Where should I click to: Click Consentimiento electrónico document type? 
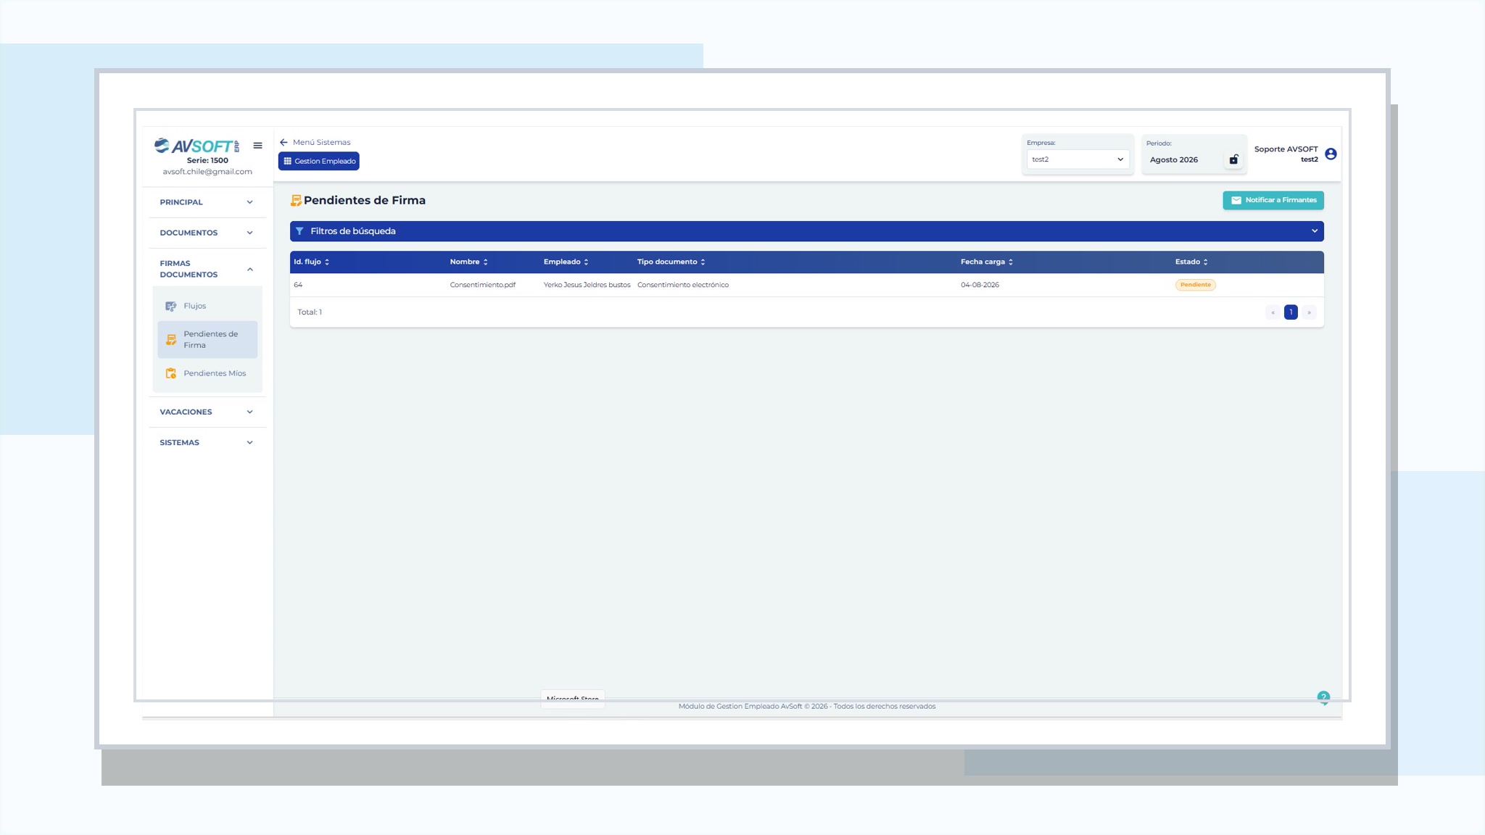(x=683, y=285)
